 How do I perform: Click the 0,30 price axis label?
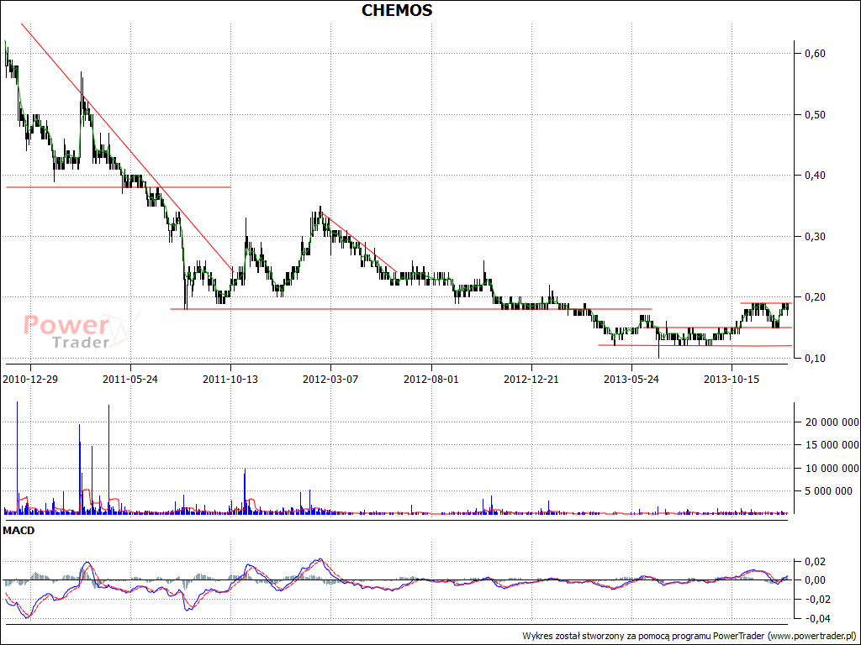[815, 236]
